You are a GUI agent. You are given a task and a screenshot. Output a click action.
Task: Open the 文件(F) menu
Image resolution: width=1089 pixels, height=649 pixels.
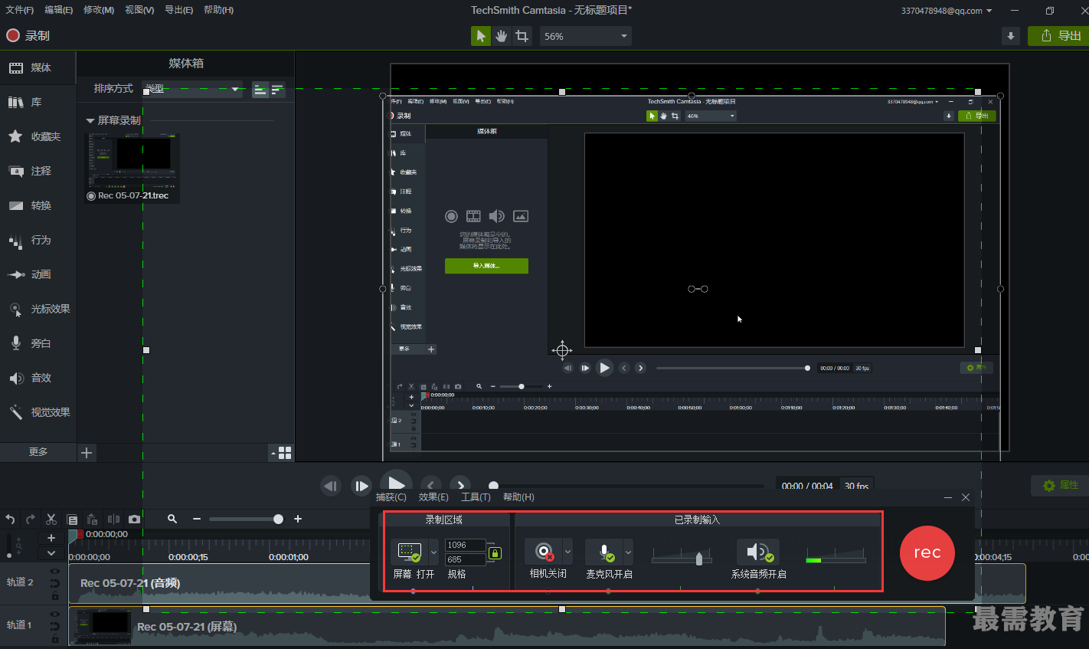(20, 10)
